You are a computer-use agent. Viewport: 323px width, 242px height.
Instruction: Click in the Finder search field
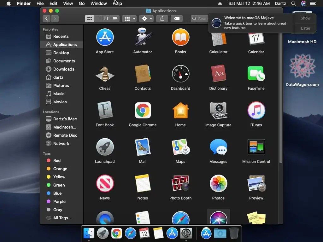point(200,19)
